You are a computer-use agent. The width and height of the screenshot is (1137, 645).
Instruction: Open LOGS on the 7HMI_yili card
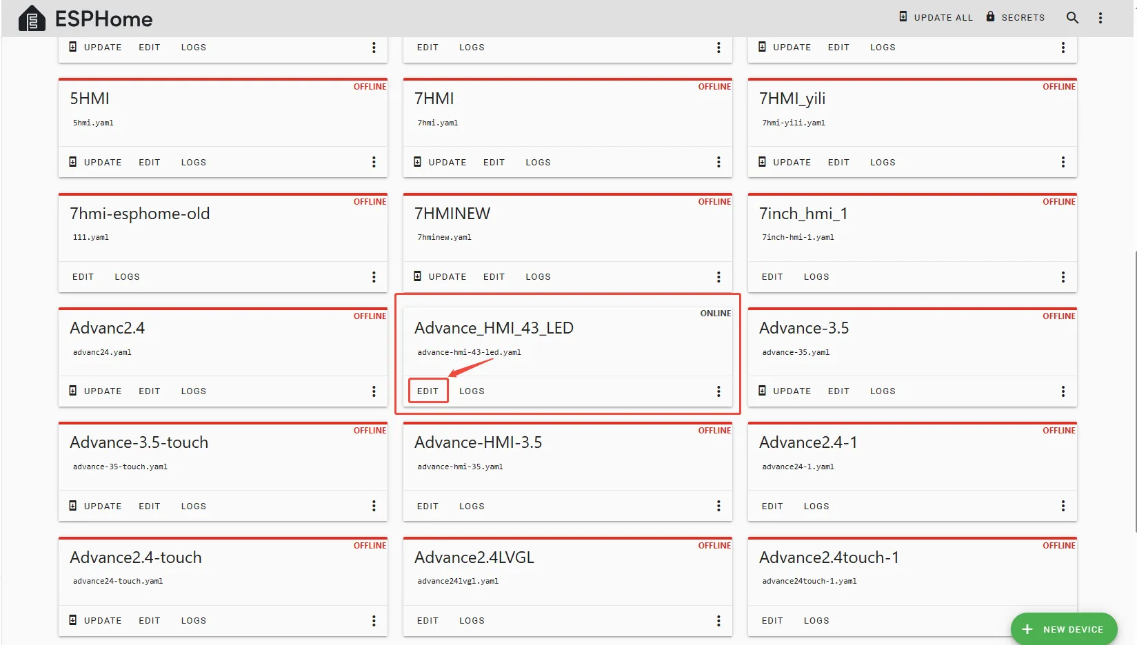(883, 162)
